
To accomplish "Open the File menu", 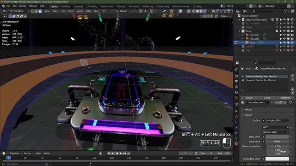I will (8, 6).
